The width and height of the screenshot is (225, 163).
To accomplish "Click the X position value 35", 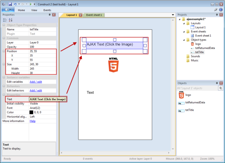I will click(x=43, y=56).
